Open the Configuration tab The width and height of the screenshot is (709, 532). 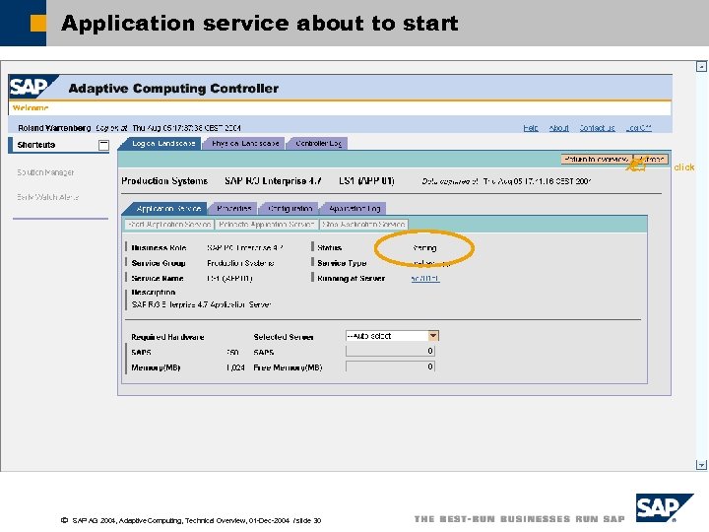[x=290, y=209]
